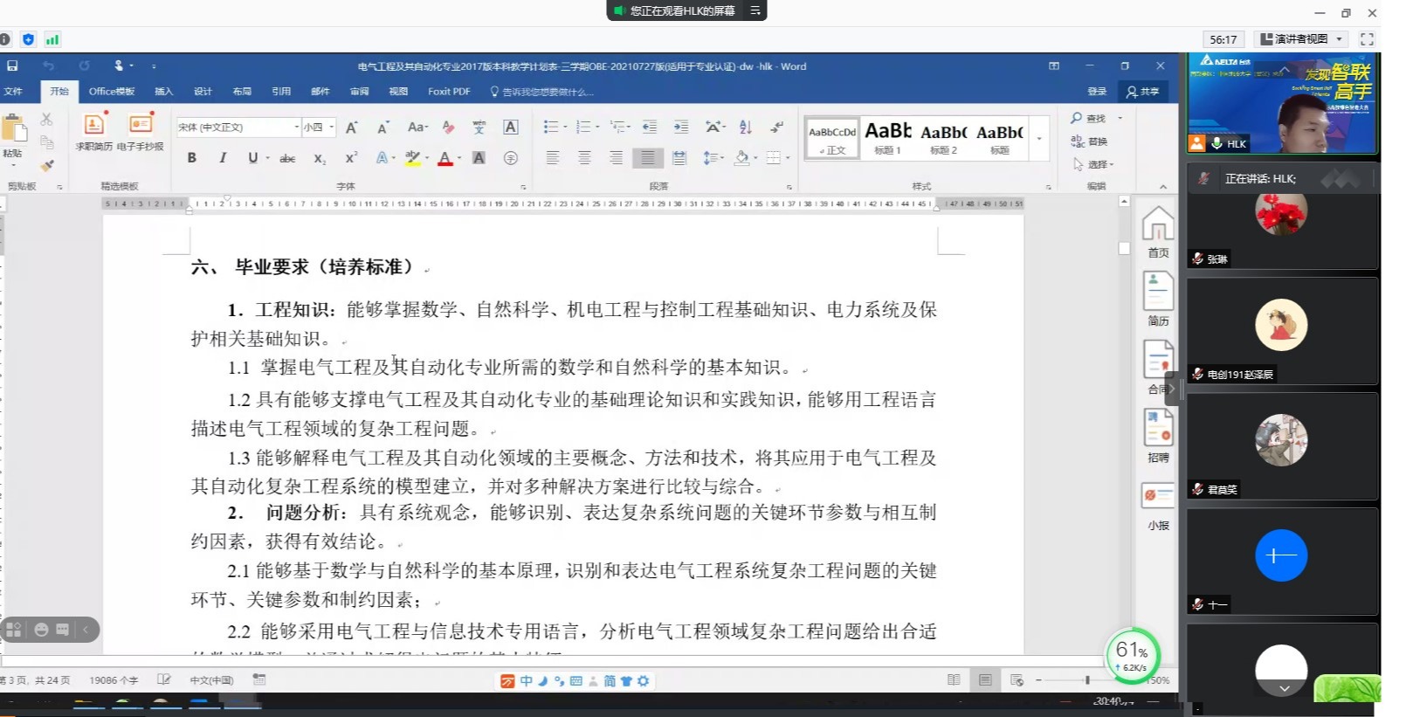The image size is (1406, 717).
Task: Click the 共享 share button
Action: pos(1143,92)
